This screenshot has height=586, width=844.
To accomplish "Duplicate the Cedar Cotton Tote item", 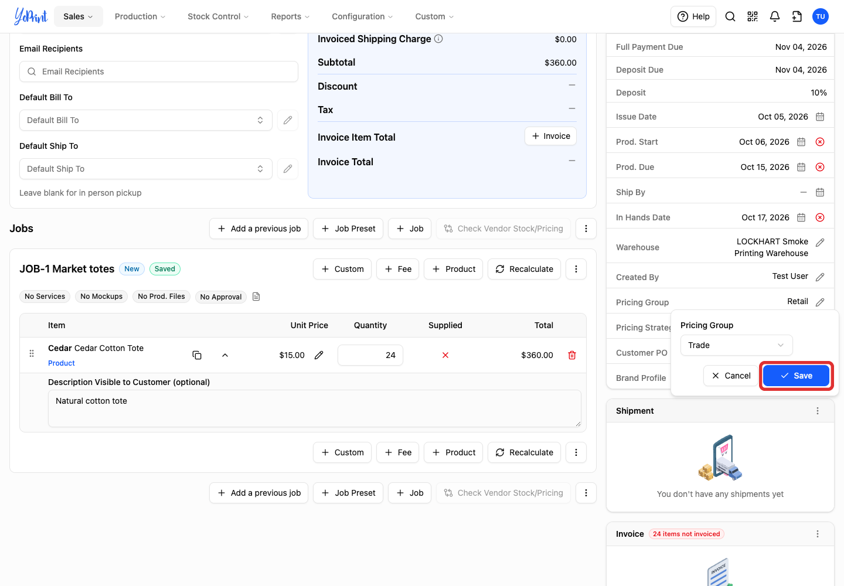I will click(197, 355).
